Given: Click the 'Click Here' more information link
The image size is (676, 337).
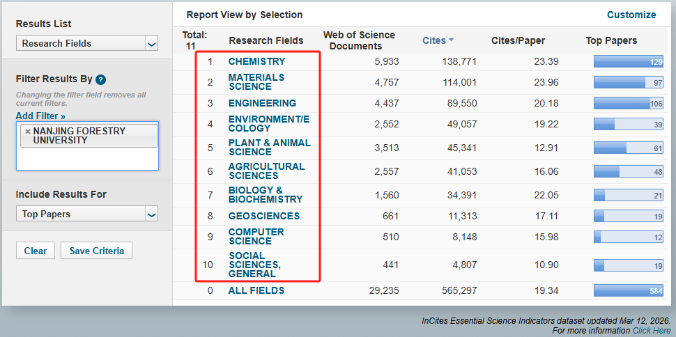Looking at the screenshot, I should pyautogui.click(x=652, y=330).
